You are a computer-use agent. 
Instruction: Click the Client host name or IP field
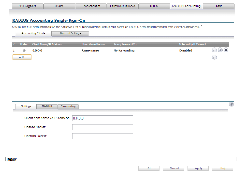click(103, 118)
